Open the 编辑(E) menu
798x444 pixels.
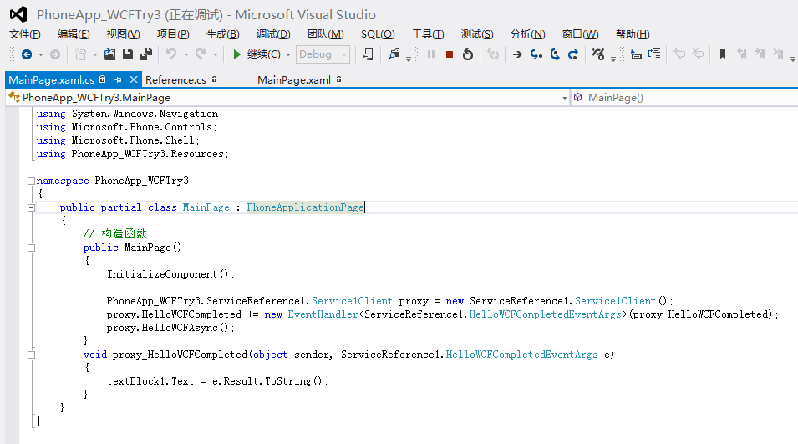click(74, 34)
